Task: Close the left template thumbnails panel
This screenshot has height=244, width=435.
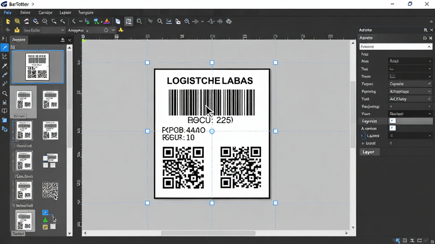Action: point(70,40)
